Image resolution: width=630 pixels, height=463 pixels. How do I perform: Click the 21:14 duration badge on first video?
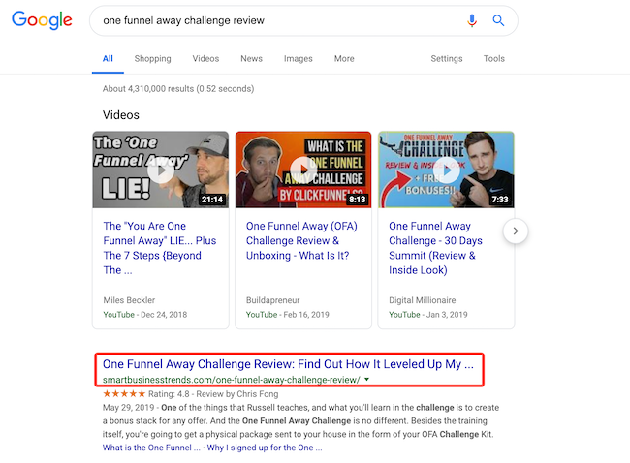point(212,200)
